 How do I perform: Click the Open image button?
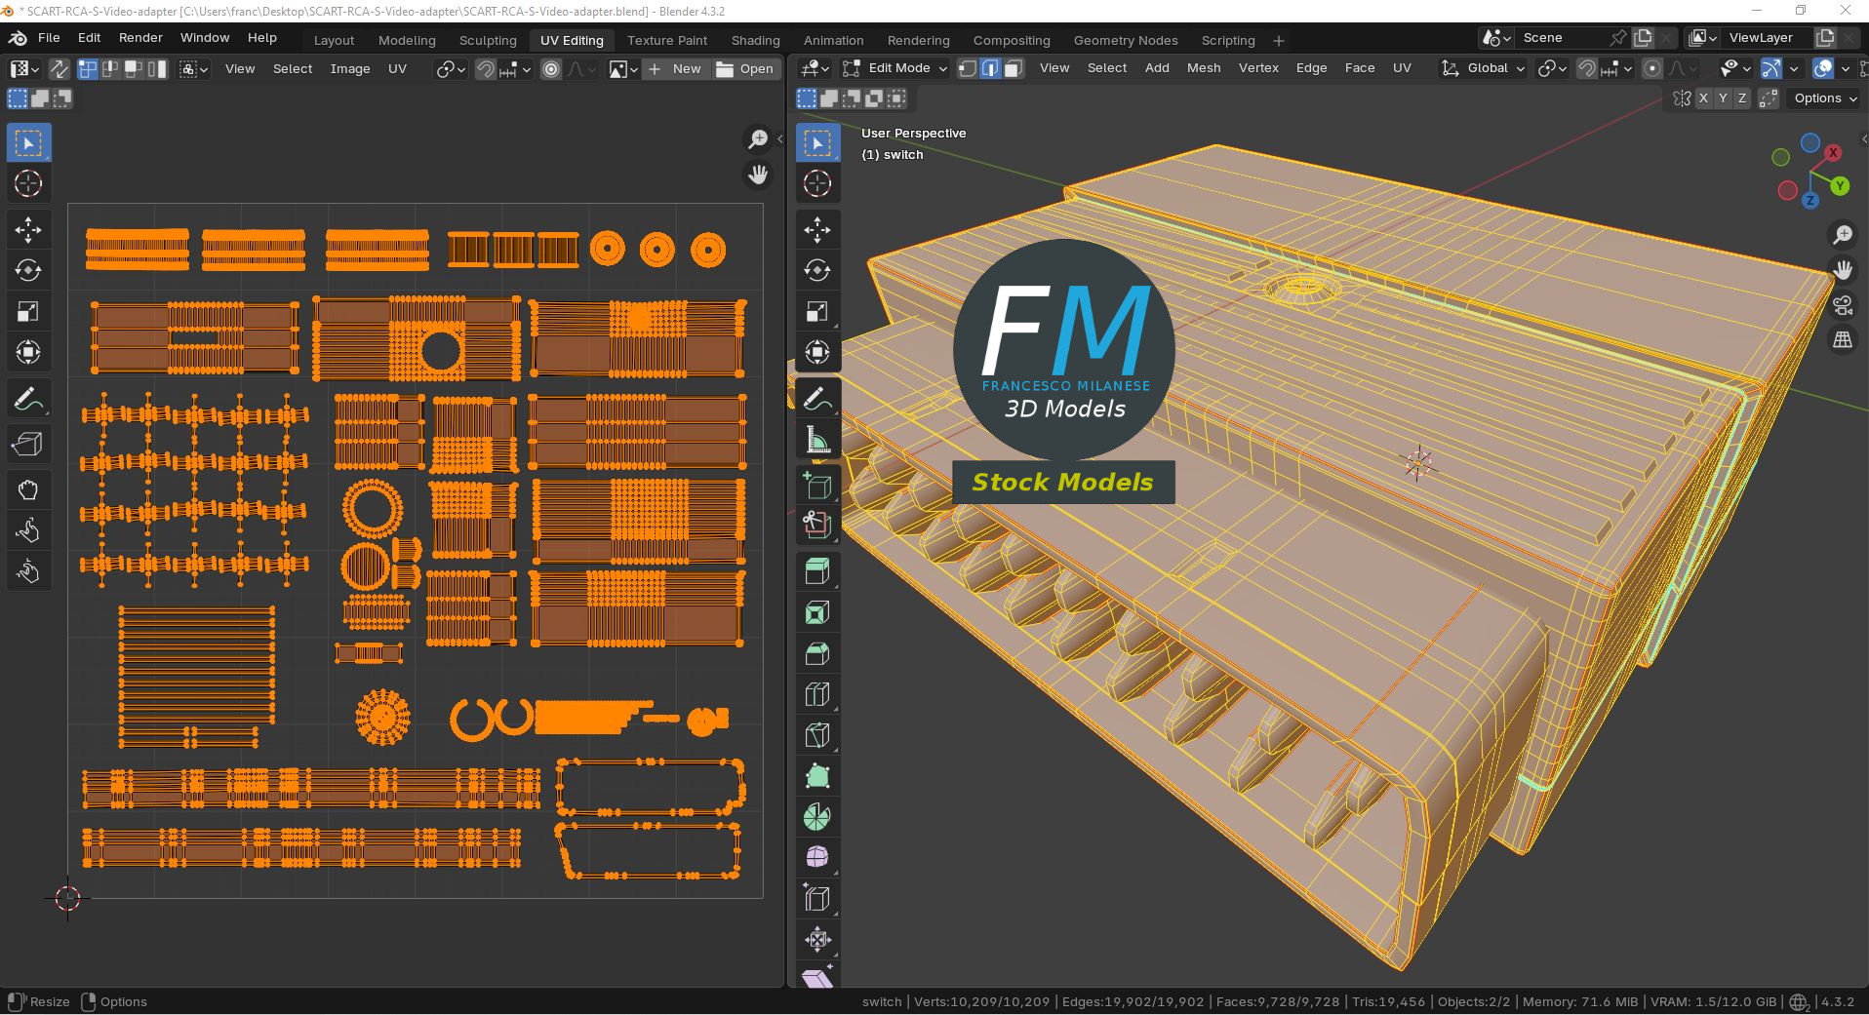pos(745,69)
